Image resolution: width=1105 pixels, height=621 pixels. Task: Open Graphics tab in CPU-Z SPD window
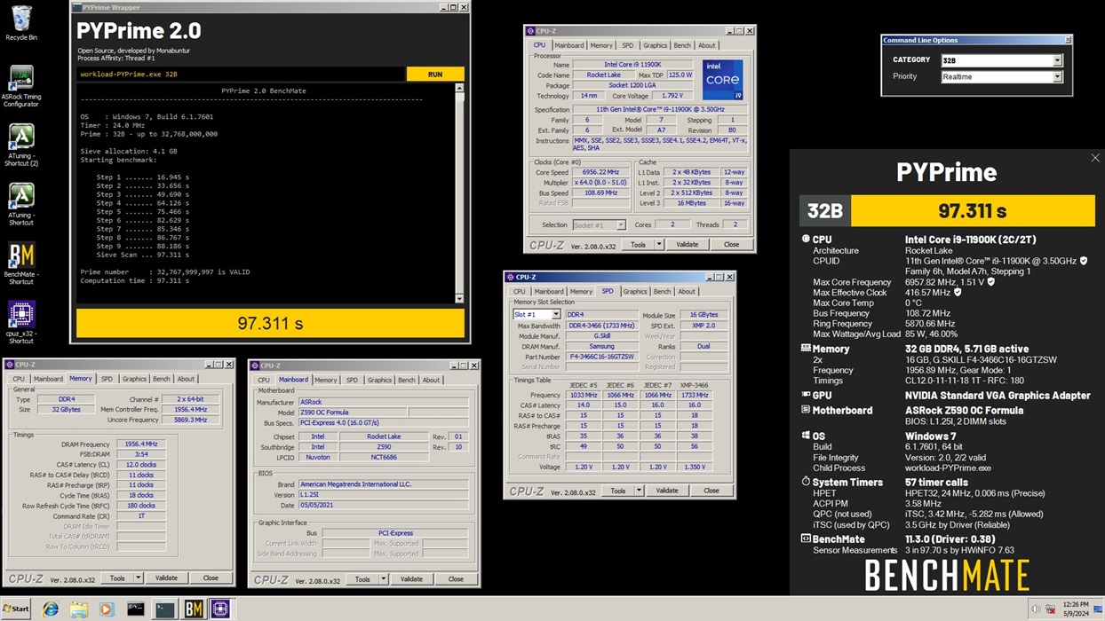(635, 291)
